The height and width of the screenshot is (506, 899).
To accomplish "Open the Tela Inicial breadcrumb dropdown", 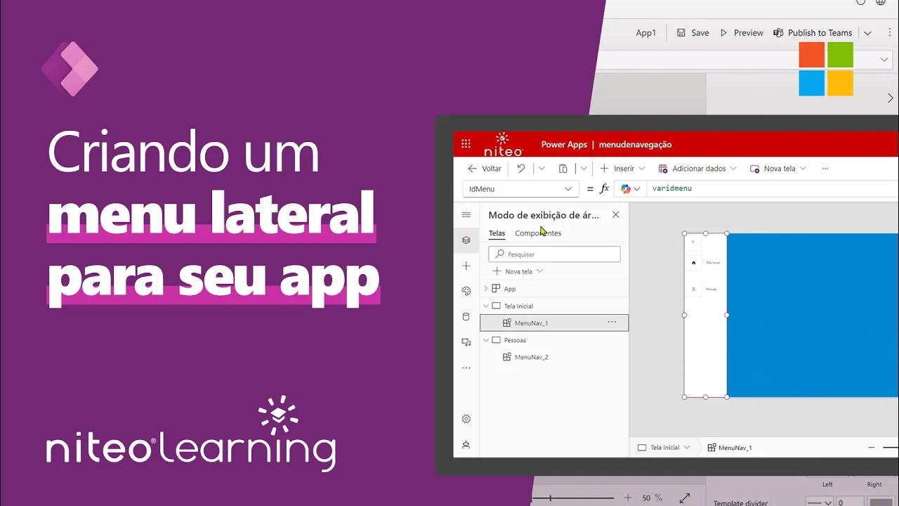I will click(687, 448).
